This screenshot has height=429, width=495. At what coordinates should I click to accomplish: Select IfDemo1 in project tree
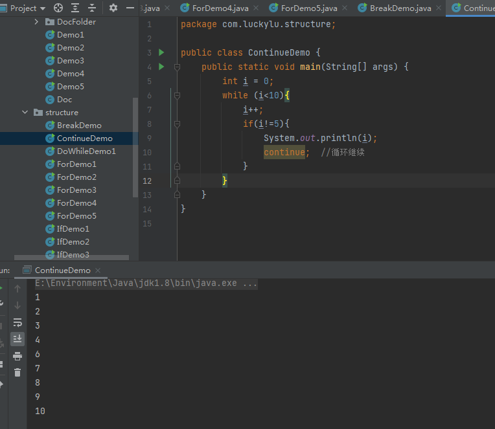(73, 228)
